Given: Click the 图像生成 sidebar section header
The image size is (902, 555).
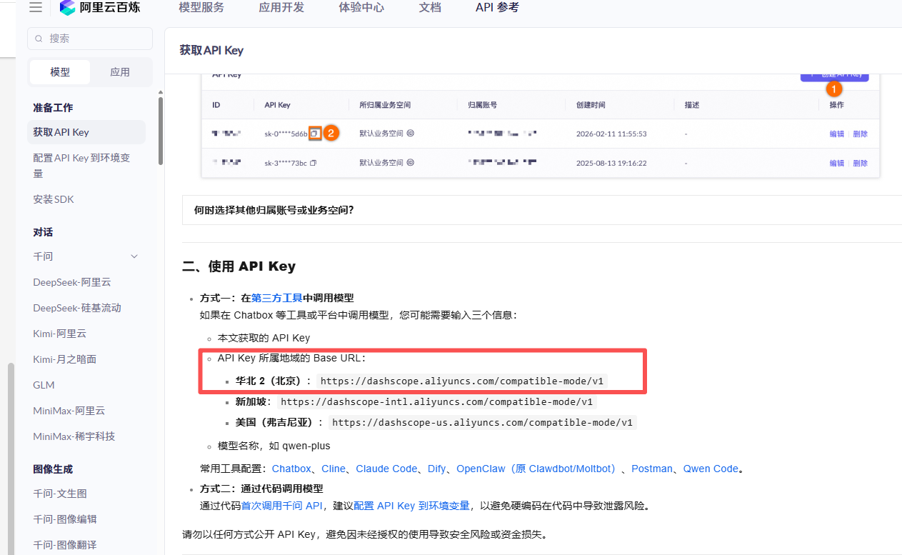Looking at the screenshot, I should click(x=53, y=469).
